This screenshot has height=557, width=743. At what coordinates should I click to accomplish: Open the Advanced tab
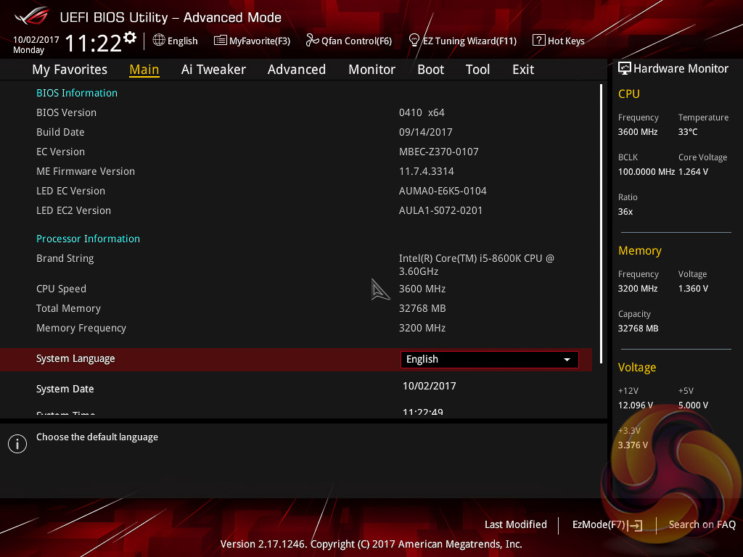[297, 70]
